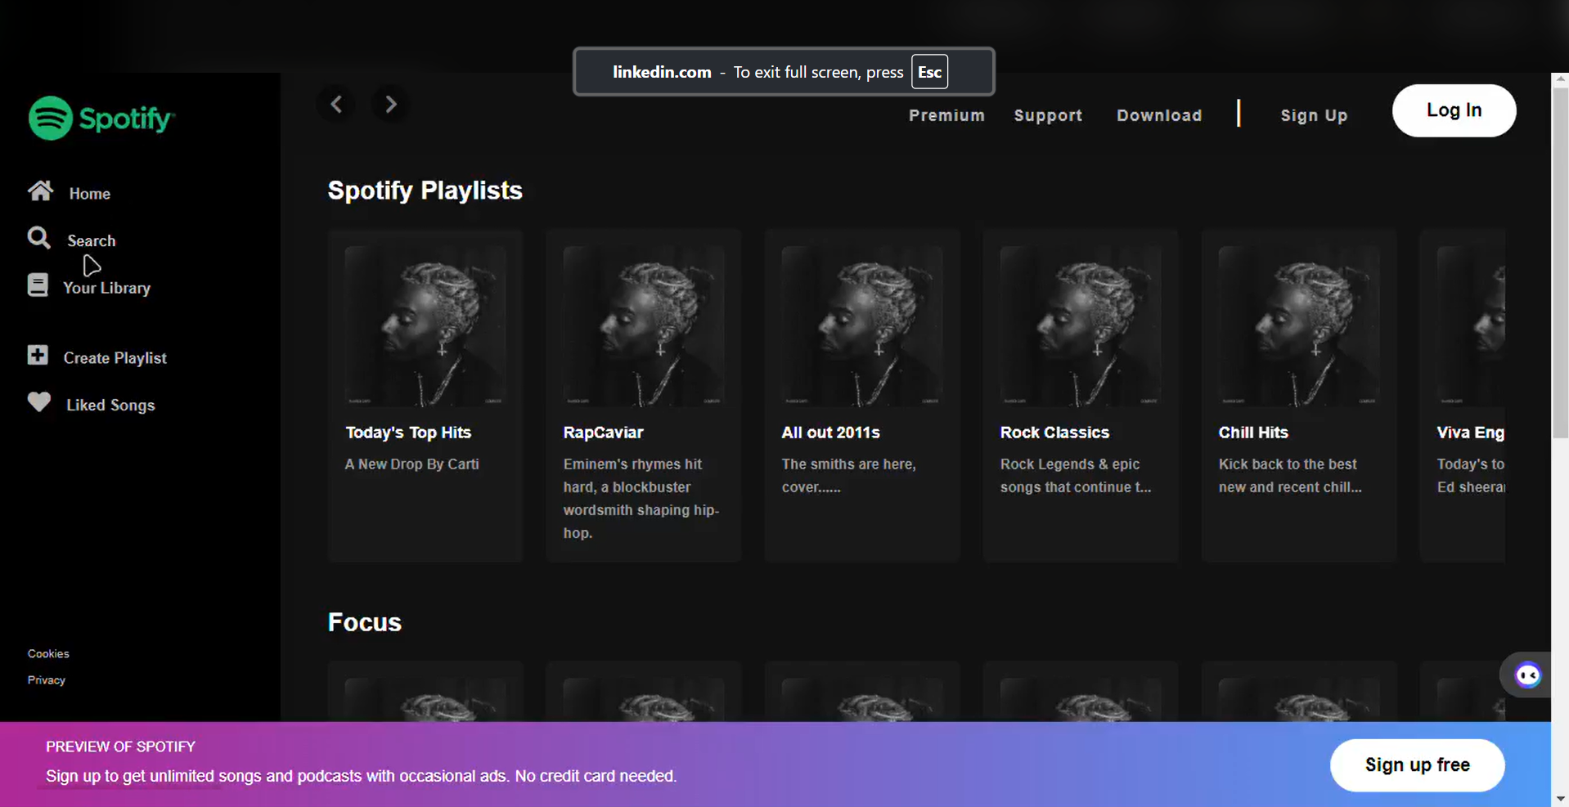Screen dimensions: 1569x807
Task: Click the Rock Classics title
Action: 1054,433
